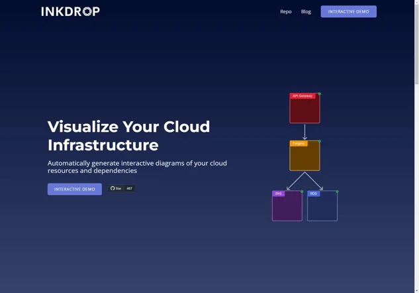
Task: Click the INKDROP logo
Action: pyautogui.click(x=71, y=11)
